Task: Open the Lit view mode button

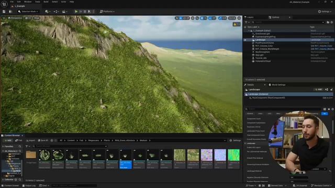Action: click(28, 18)
